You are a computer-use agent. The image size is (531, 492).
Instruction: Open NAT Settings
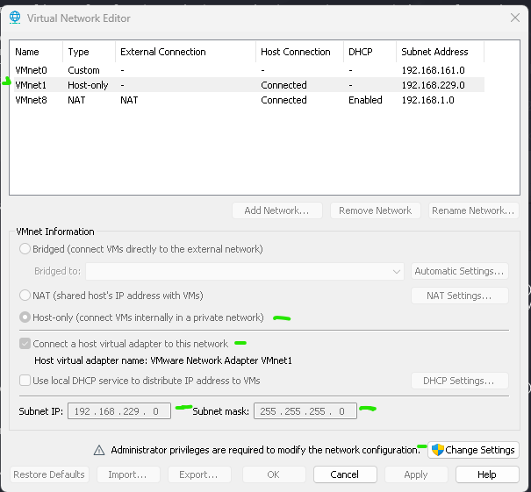coord(460,296)
